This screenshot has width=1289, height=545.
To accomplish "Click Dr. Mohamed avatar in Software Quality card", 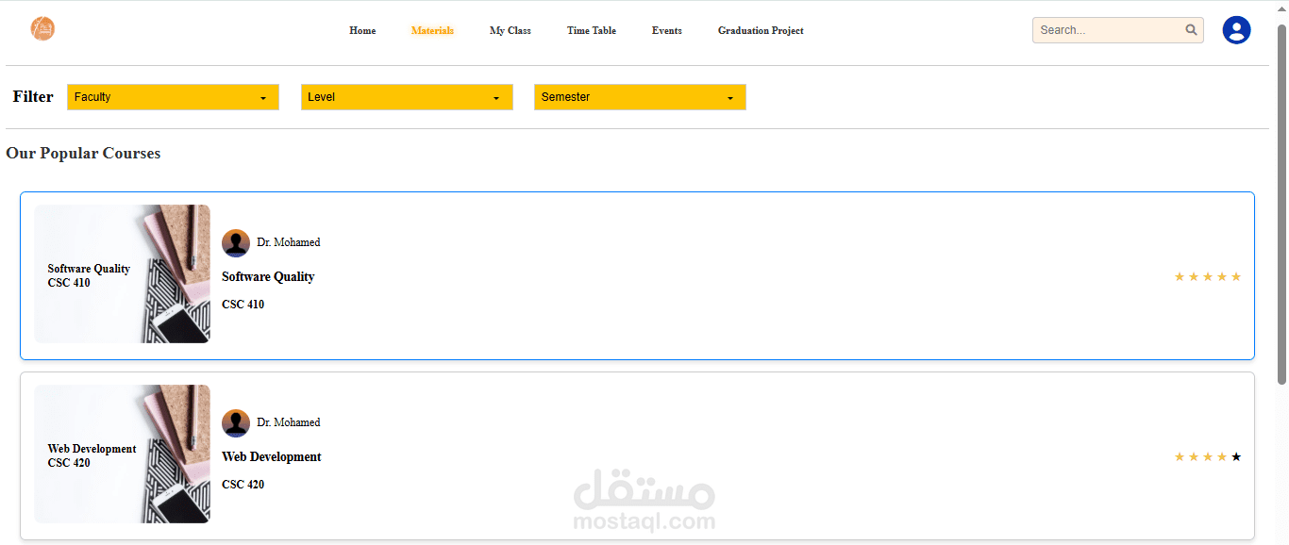I will [236, 243].
